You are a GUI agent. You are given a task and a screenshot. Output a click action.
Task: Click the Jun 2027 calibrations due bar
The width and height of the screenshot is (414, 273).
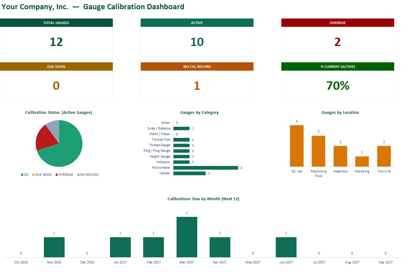[x=286, y=247]
